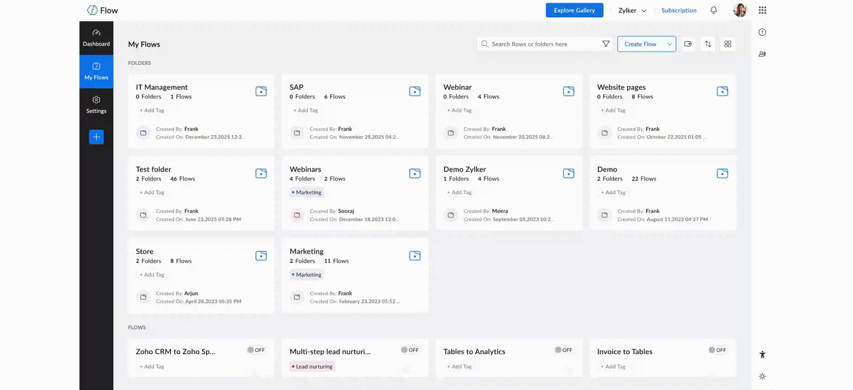Click the sort arrows icon
This screenshot has height=390, width=853.
coord(708,44)
